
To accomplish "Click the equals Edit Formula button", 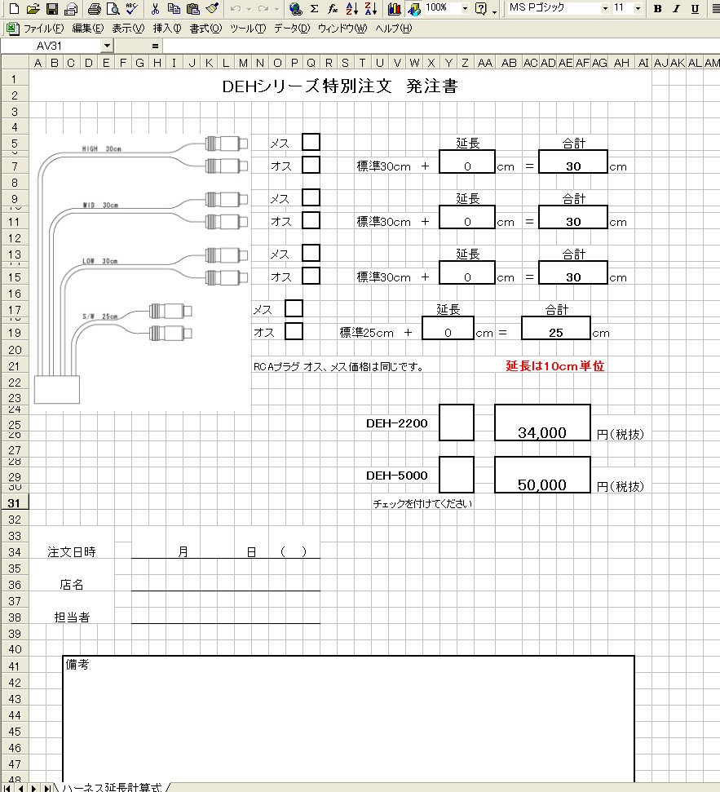I will [155, 46].
